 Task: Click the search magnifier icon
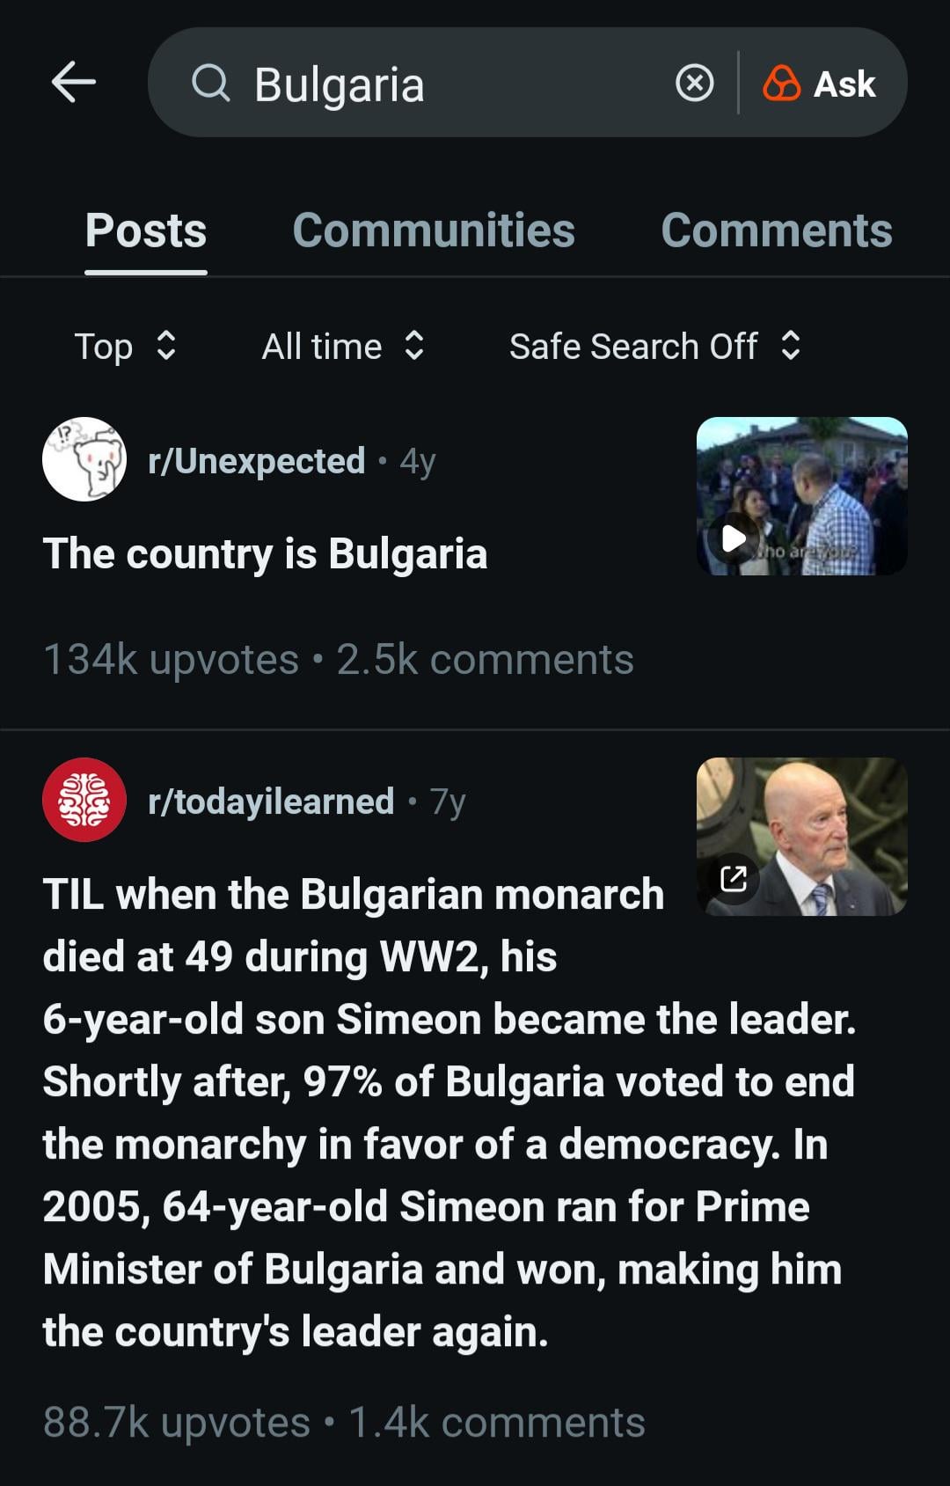[210, 84]
